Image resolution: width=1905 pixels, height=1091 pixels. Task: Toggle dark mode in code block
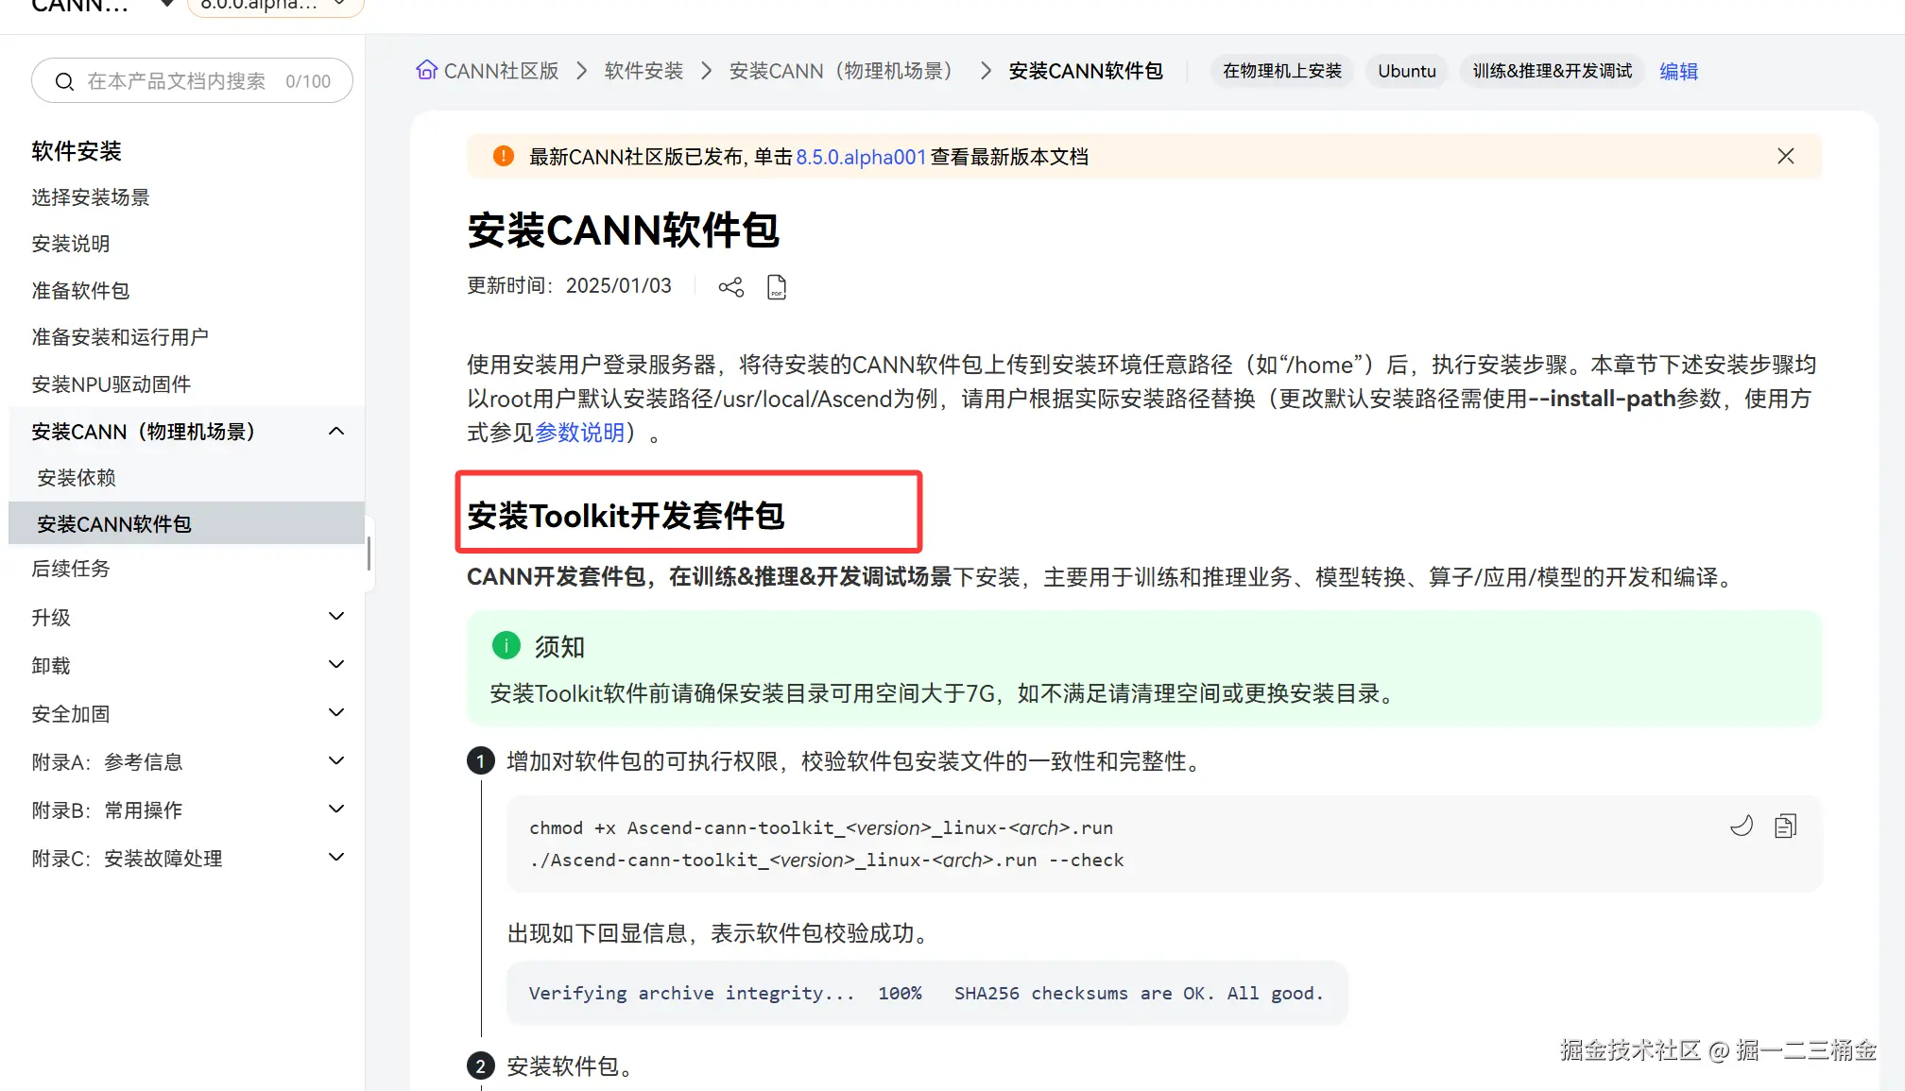click(1741, 827)
